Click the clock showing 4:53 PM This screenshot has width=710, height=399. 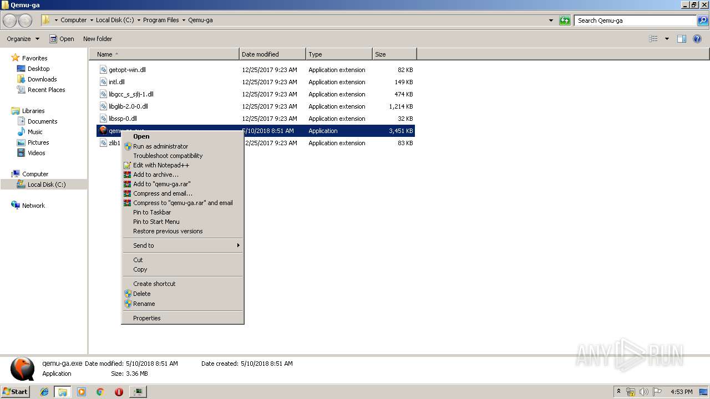pos(682,392)
